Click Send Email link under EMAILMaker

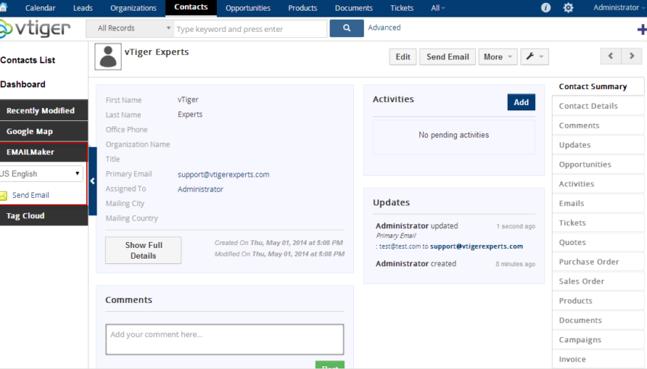point(30,195)
